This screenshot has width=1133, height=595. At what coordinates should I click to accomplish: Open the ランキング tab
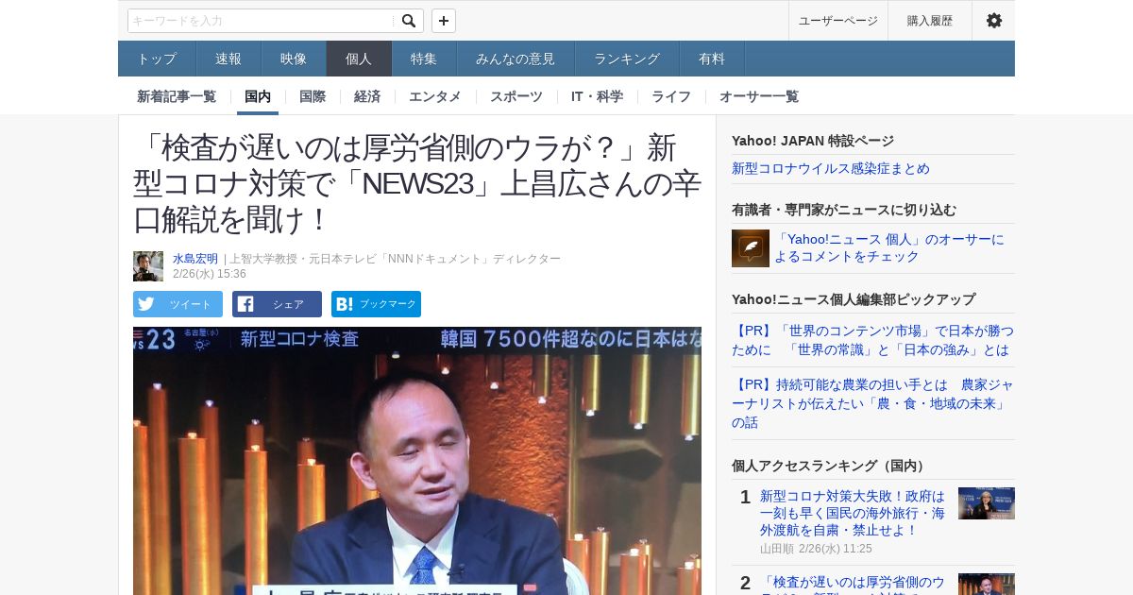[627, 59]
